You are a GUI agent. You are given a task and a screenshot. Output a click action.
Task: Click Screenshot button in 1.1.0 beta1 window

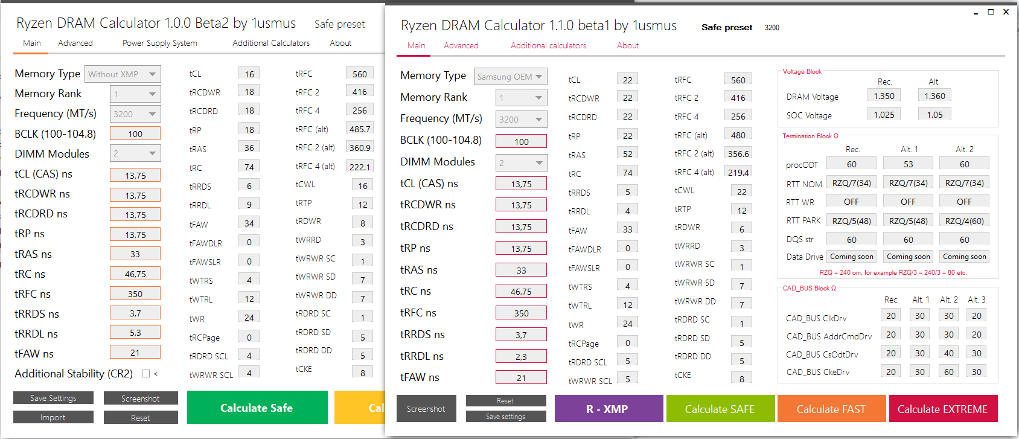[426, 409]
